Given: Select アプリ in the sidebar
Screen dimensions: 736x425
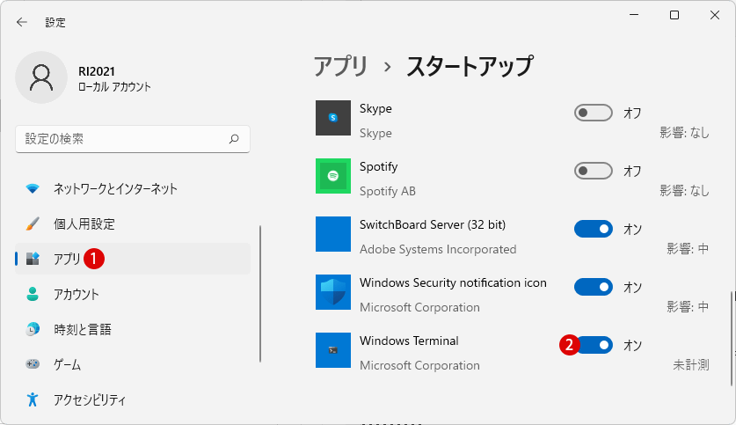Looking at the screenshot, I should (133, 259).
